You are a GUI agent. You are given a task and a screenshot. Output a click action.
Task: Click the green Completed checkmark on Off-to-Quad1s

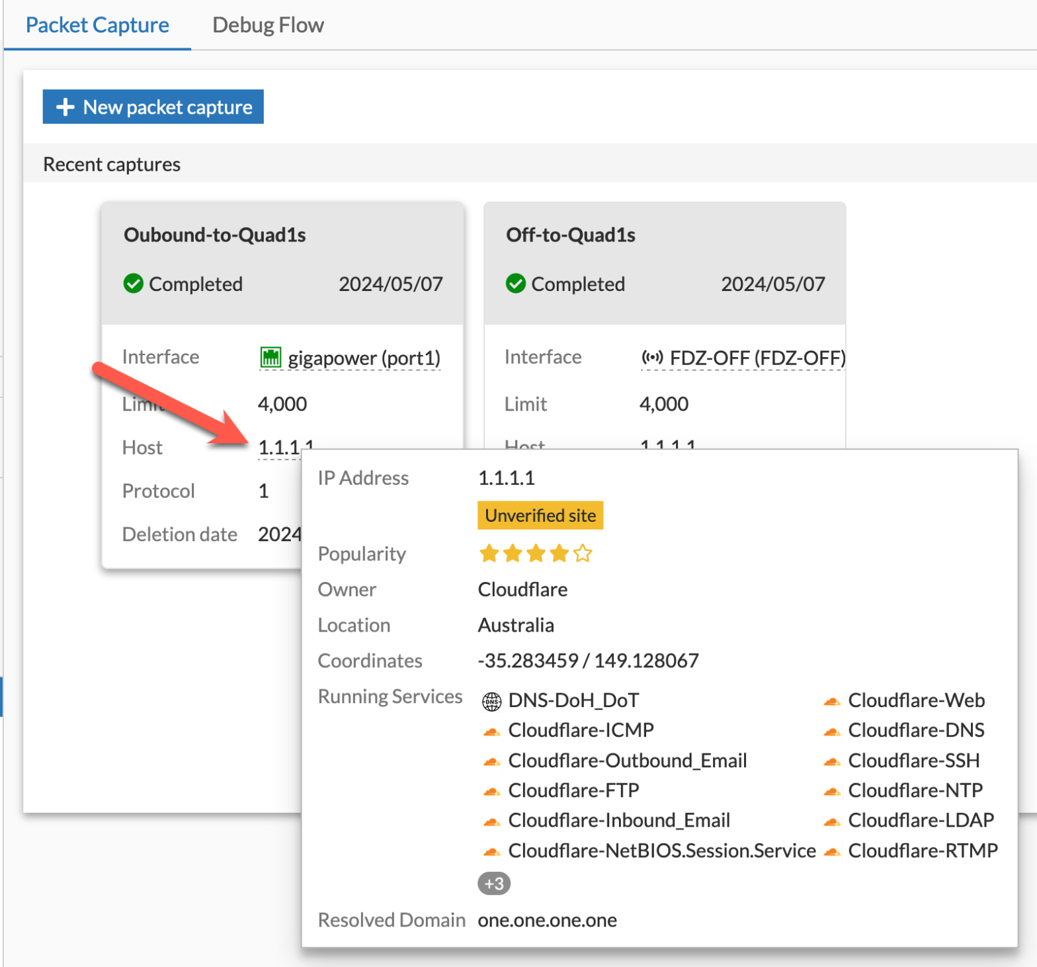[515, 284]
